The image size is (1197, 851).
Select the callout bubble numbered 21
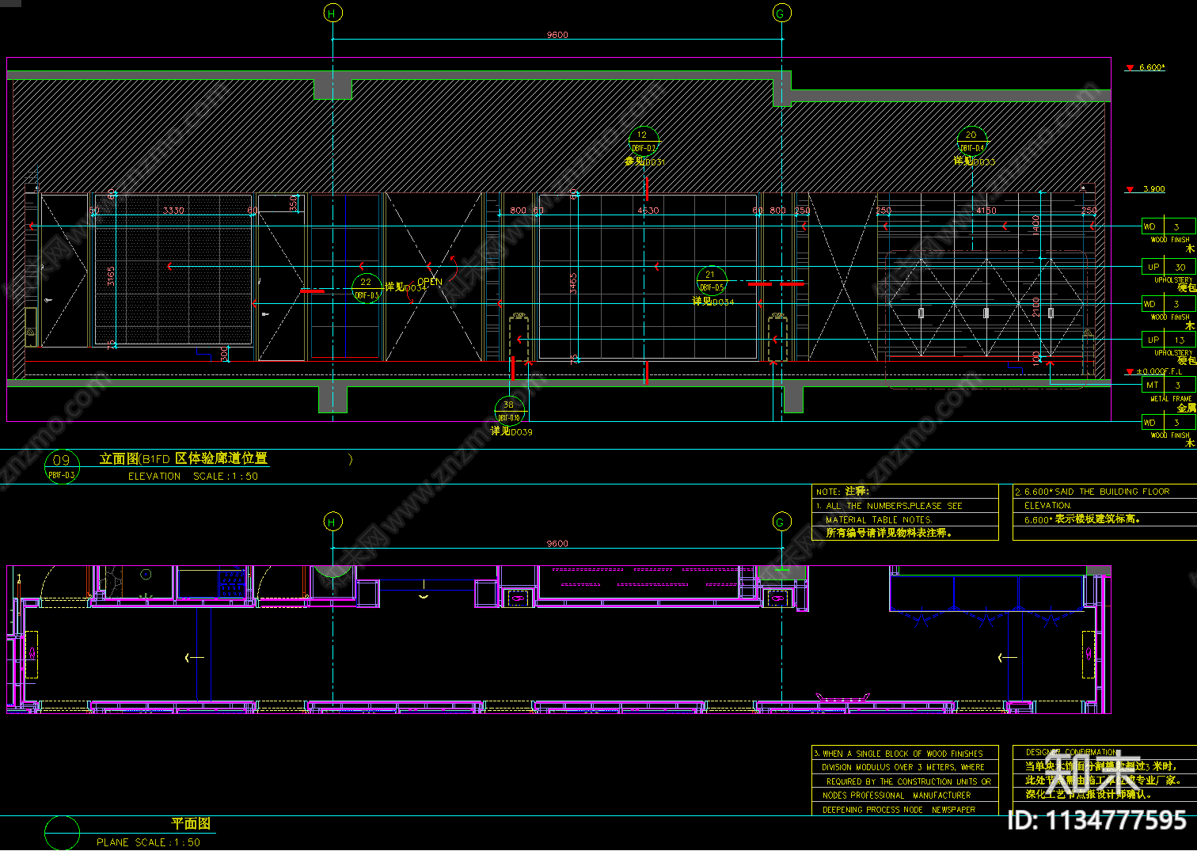(x=711, y=281)
